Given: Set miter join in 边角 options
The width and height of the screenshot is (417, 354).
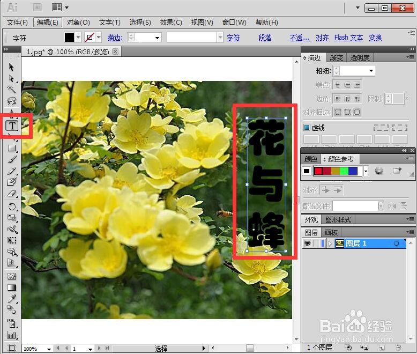Looking at the screenshot, I should pyautogui.click(x=338, y=99).
